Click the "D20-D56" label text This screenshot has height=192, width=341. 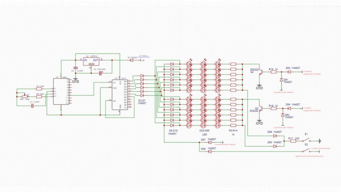pos(204,131)
